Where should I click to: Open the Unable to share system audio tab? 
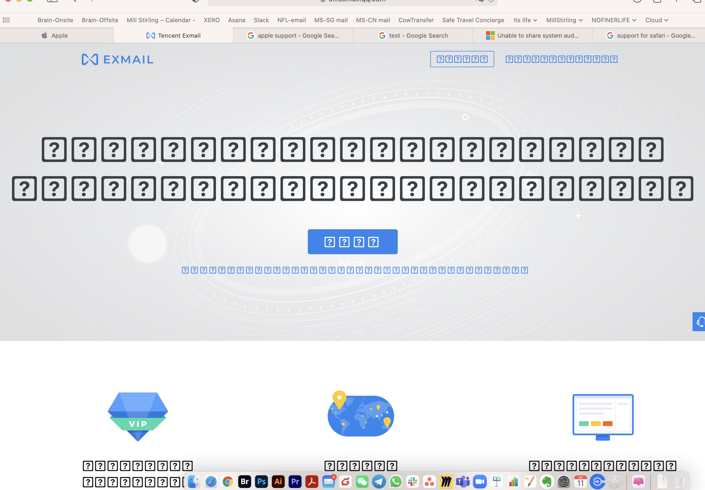pos(532,36)
